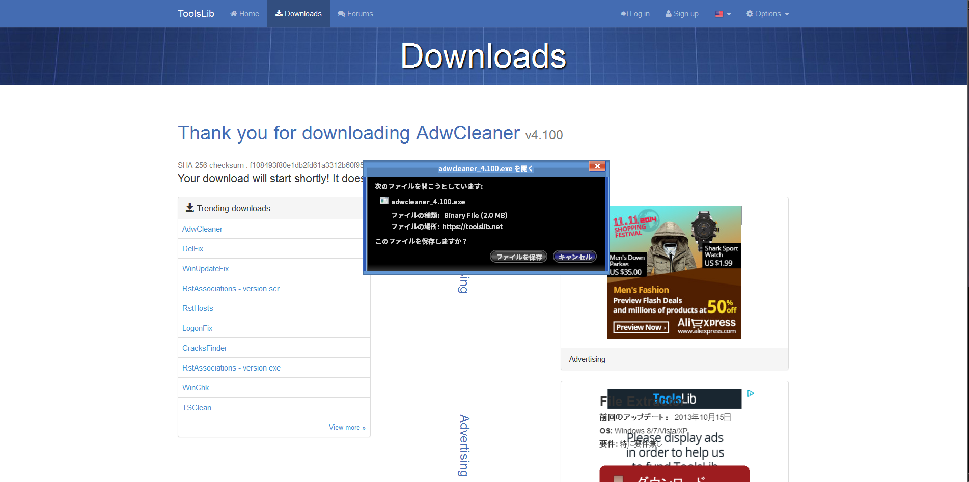Open the CracksFinder download link
The image size is (969, 482).
tap(205, 348)
